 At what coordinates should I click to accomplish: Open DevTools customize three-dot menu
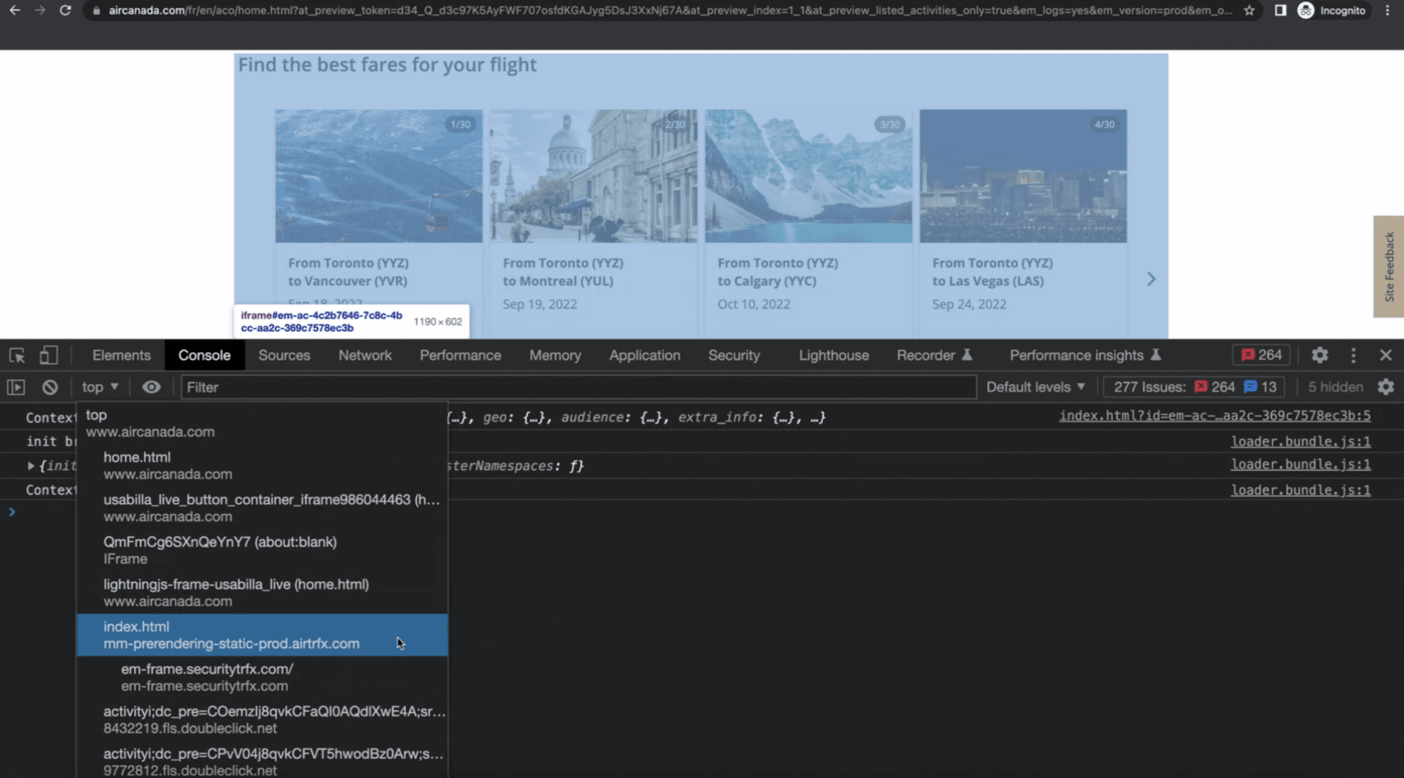point(1353,355)
